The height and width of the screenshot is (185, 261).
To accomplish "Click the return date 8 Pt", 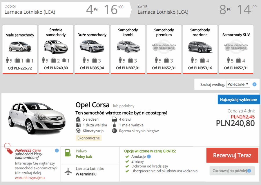I will click(x=225, y=10).
